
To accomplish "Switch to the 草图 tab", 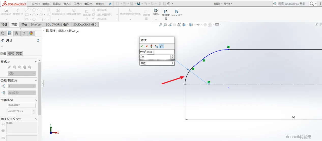I will pyautogui.click(x=14, y=24).
